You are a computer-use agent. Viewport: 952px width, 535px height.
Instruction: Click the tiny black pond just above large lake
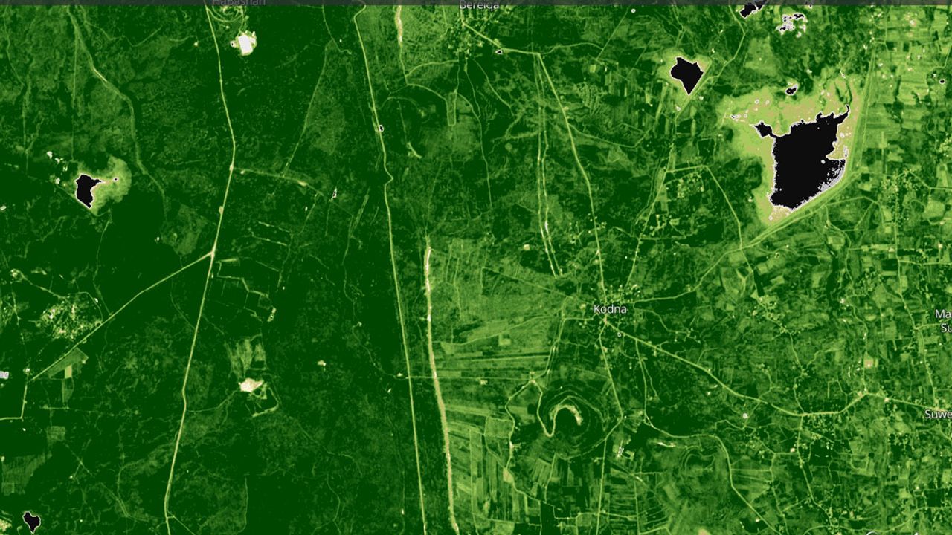click(x=791, y=91)
